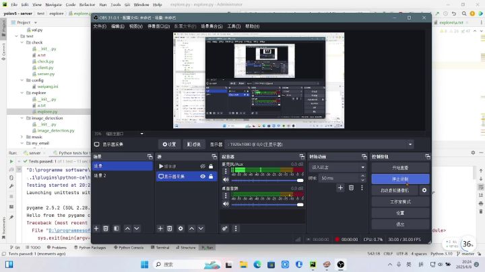Add a transition with the plus icon
This screenshot has height=272, width=485.
[340, 188]
